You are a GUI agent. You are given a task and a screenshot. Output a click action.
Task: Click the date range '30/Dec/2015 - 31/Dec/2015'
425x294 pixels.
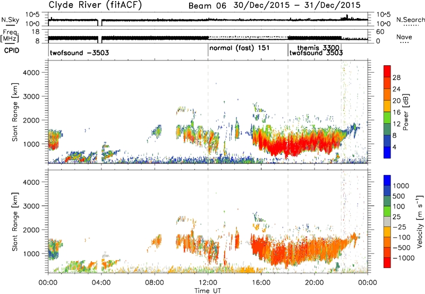(297, 5)
